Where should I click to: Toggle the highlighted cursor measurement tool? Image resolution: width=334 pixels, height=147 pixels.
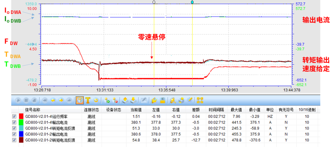tap(80, 100)
